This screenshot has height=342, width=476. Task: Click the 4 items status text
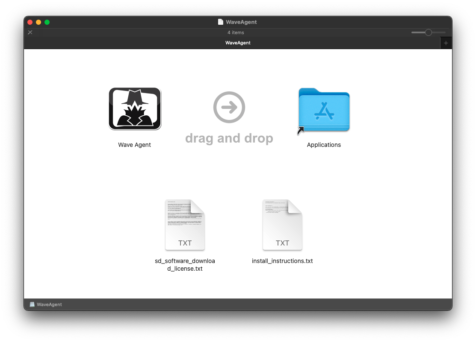pyautogui.click(x=236, y=32)
